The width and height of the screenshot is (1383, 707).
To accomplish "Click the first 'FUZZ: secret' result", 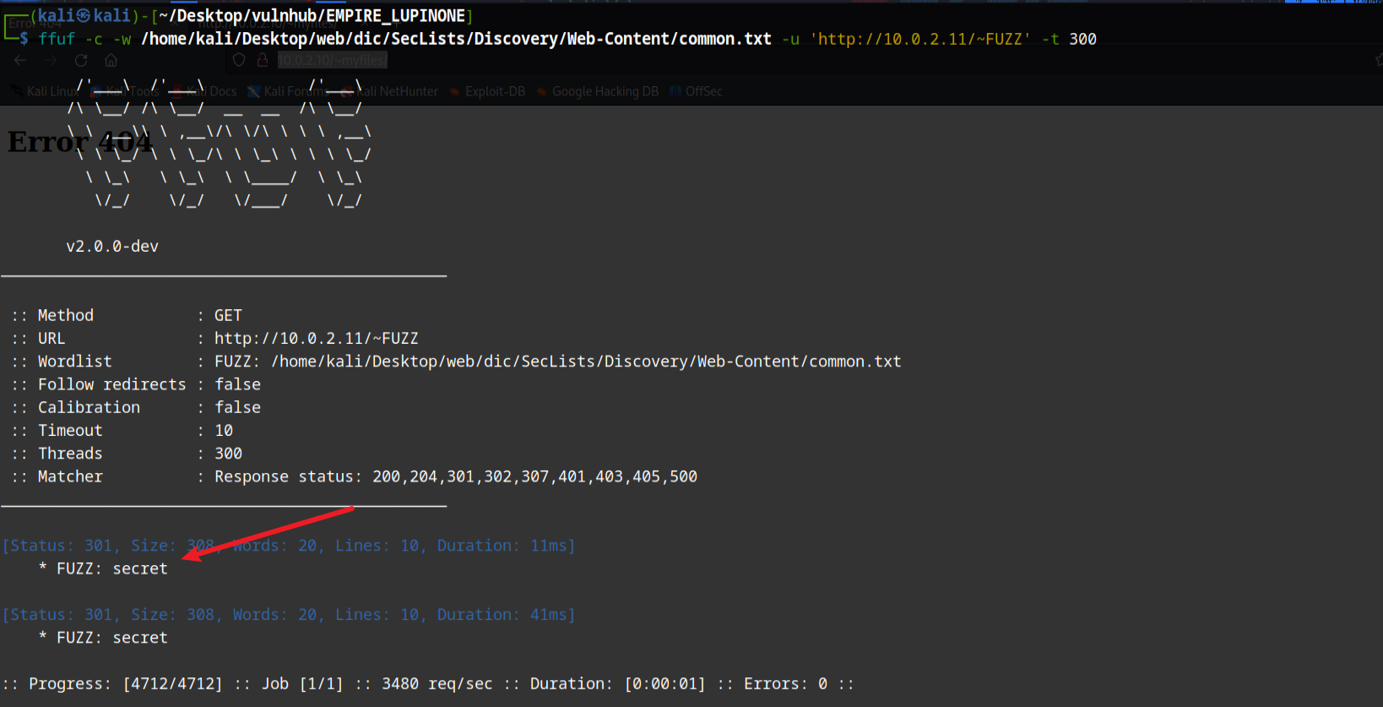I will pyautogui.click(x=111, y=568).
